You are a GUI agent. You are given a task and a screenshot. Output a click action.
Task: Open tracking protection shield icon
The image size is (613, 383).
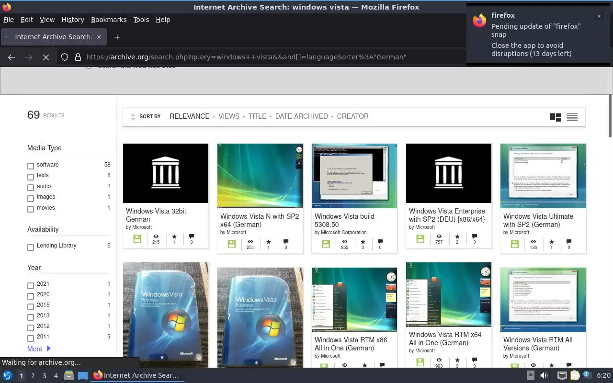tap(65, 57)
